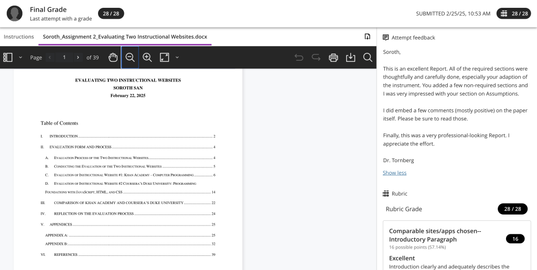Viewport: 537px width, 270px height.
Task: Open the sidebar layout dropdown arrow
Action: click(20, 58)
